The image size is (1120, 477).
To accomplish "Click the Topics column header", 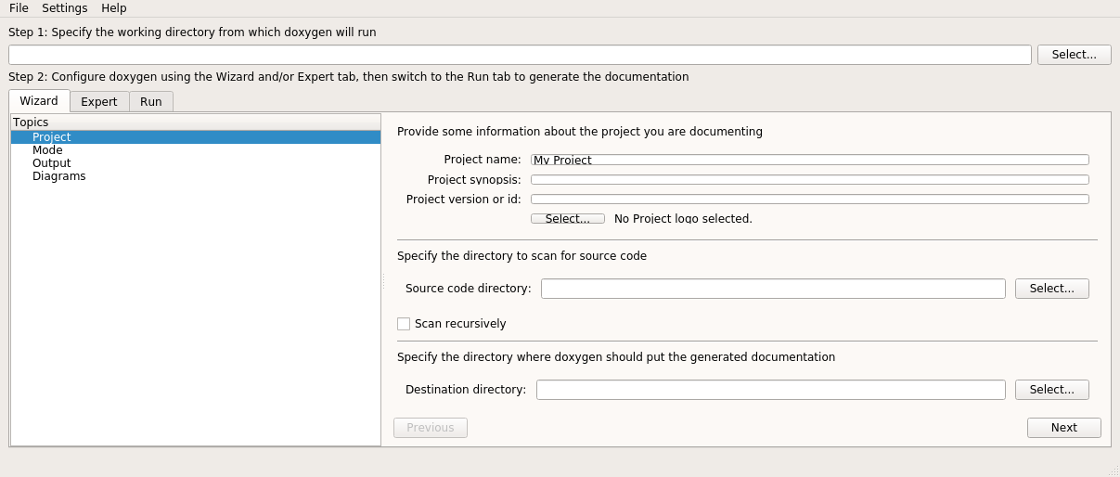I will pos(196,122).
